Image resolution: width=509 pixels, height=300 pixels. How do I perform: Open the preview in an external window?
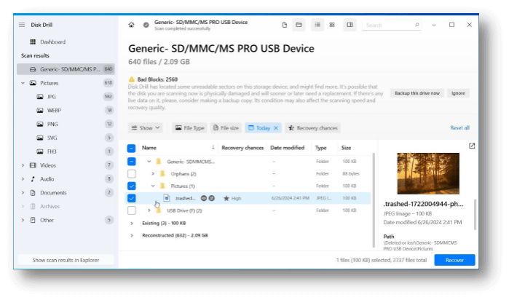pyautogui.click(x=472, y=146)
